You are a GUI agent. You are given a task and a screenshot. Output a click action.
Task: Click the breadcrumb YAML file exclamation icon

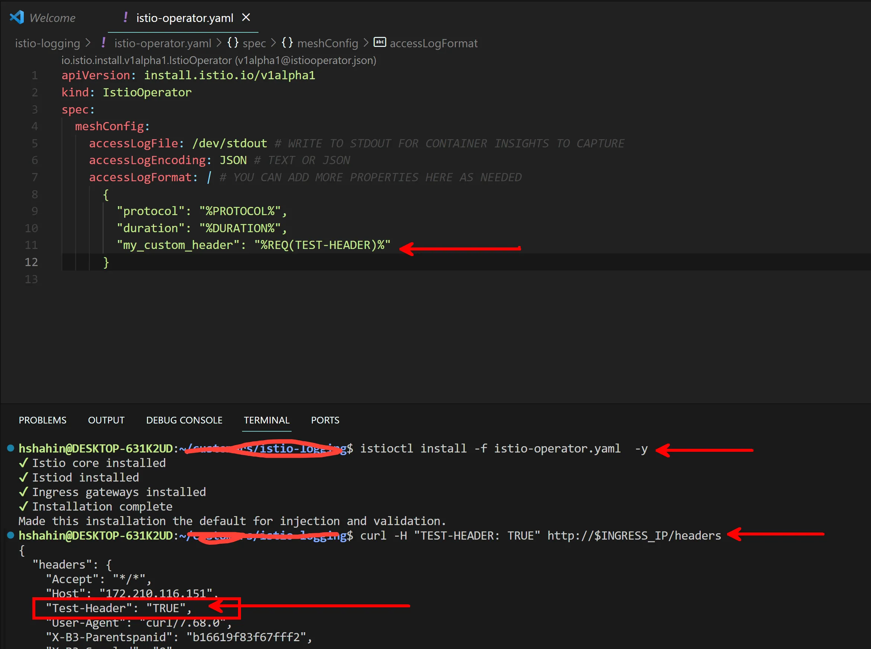[103, 42]
